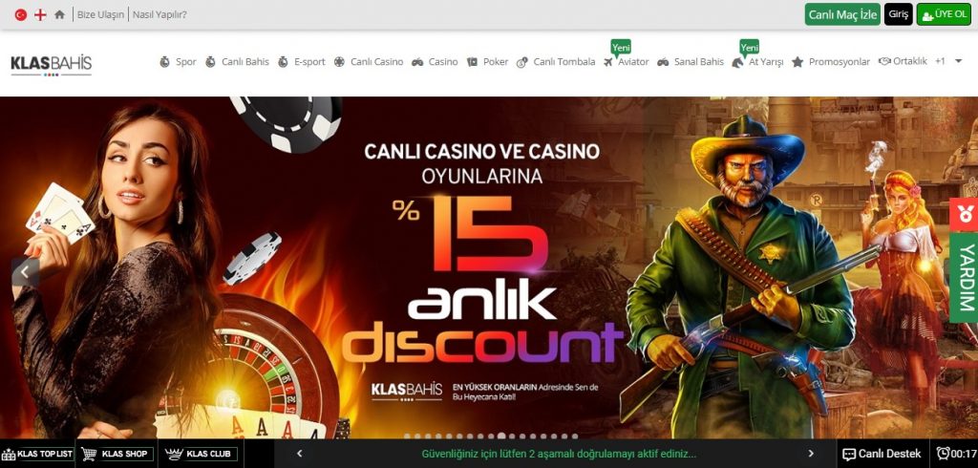
Task: Select the active carousel pagination dot
Action: (500, 436)
